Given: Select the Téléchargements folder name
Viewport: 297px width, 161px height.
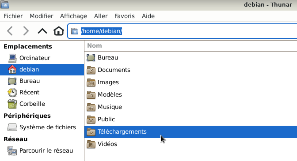Looking at the screenshot, I should [x=122, y=132].
